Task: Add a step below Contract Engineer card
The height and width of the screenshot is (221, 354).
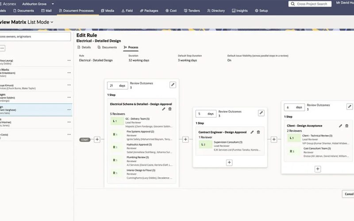Action: pyautogui.click(x=229, y=163)
